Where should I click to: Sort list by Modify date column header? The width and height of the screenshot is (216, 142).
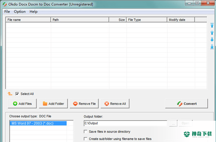pos(181,20)
